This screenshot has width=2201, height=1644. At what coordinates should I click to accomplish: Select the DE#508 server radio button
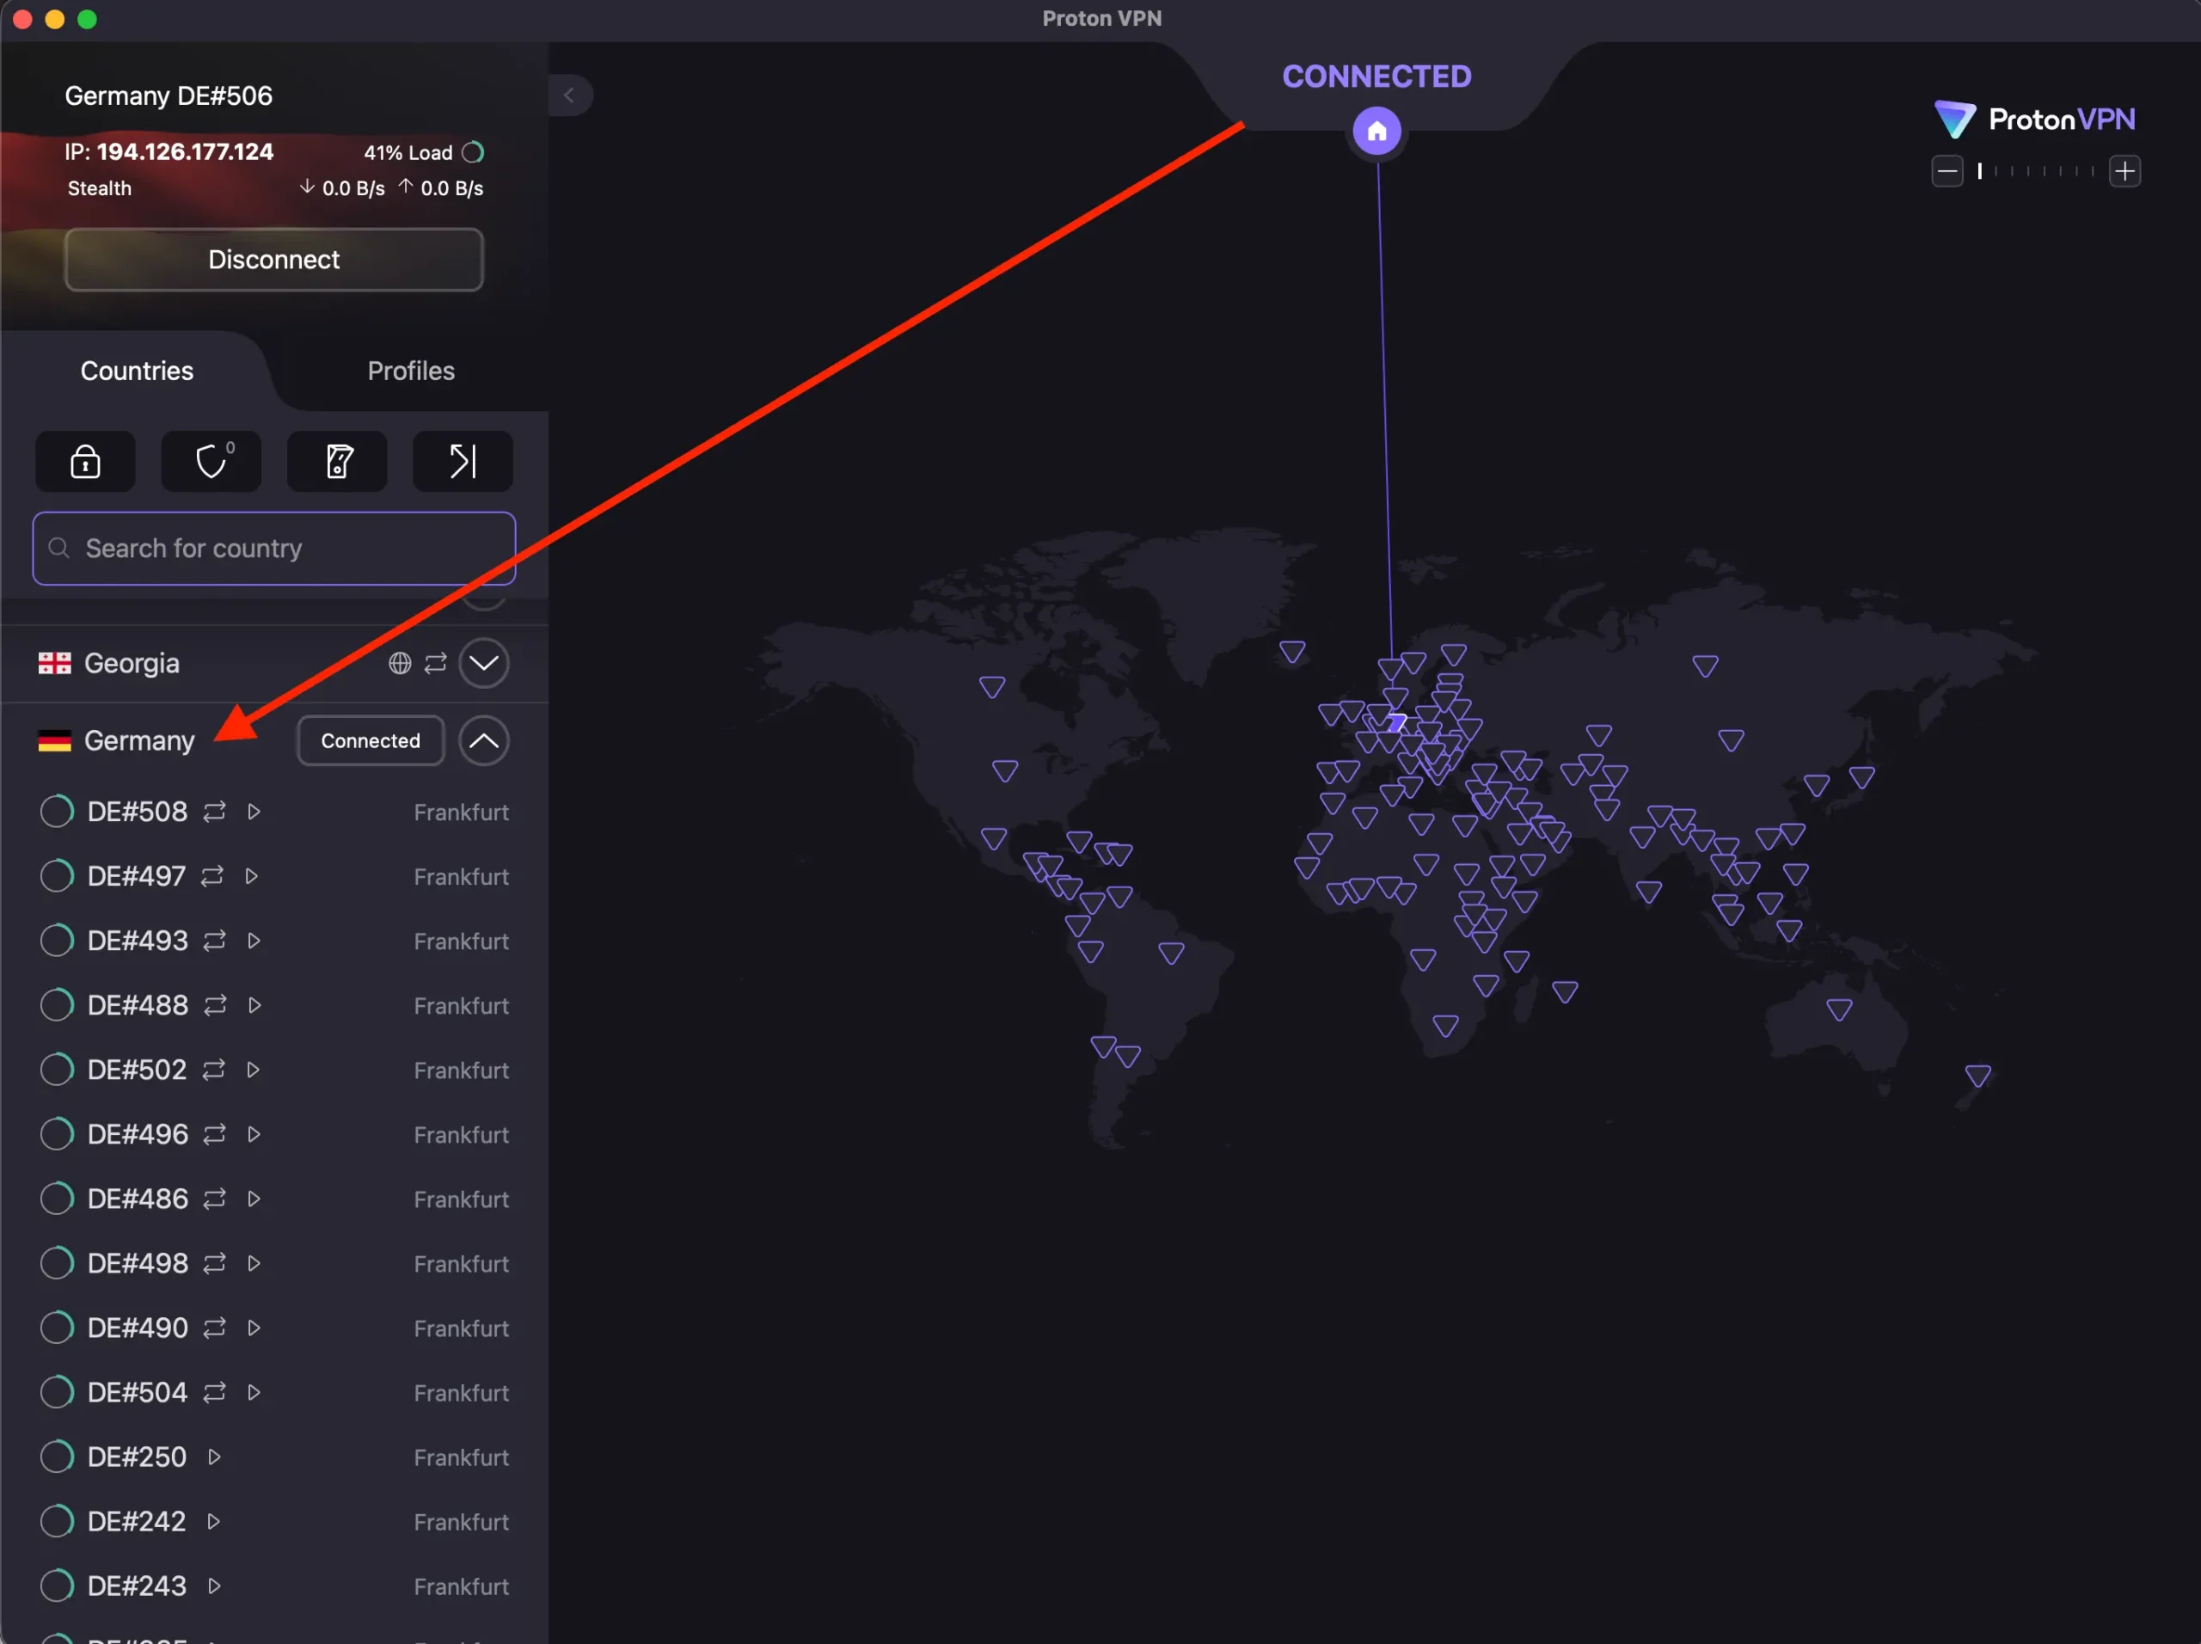(x=57, y=811)
